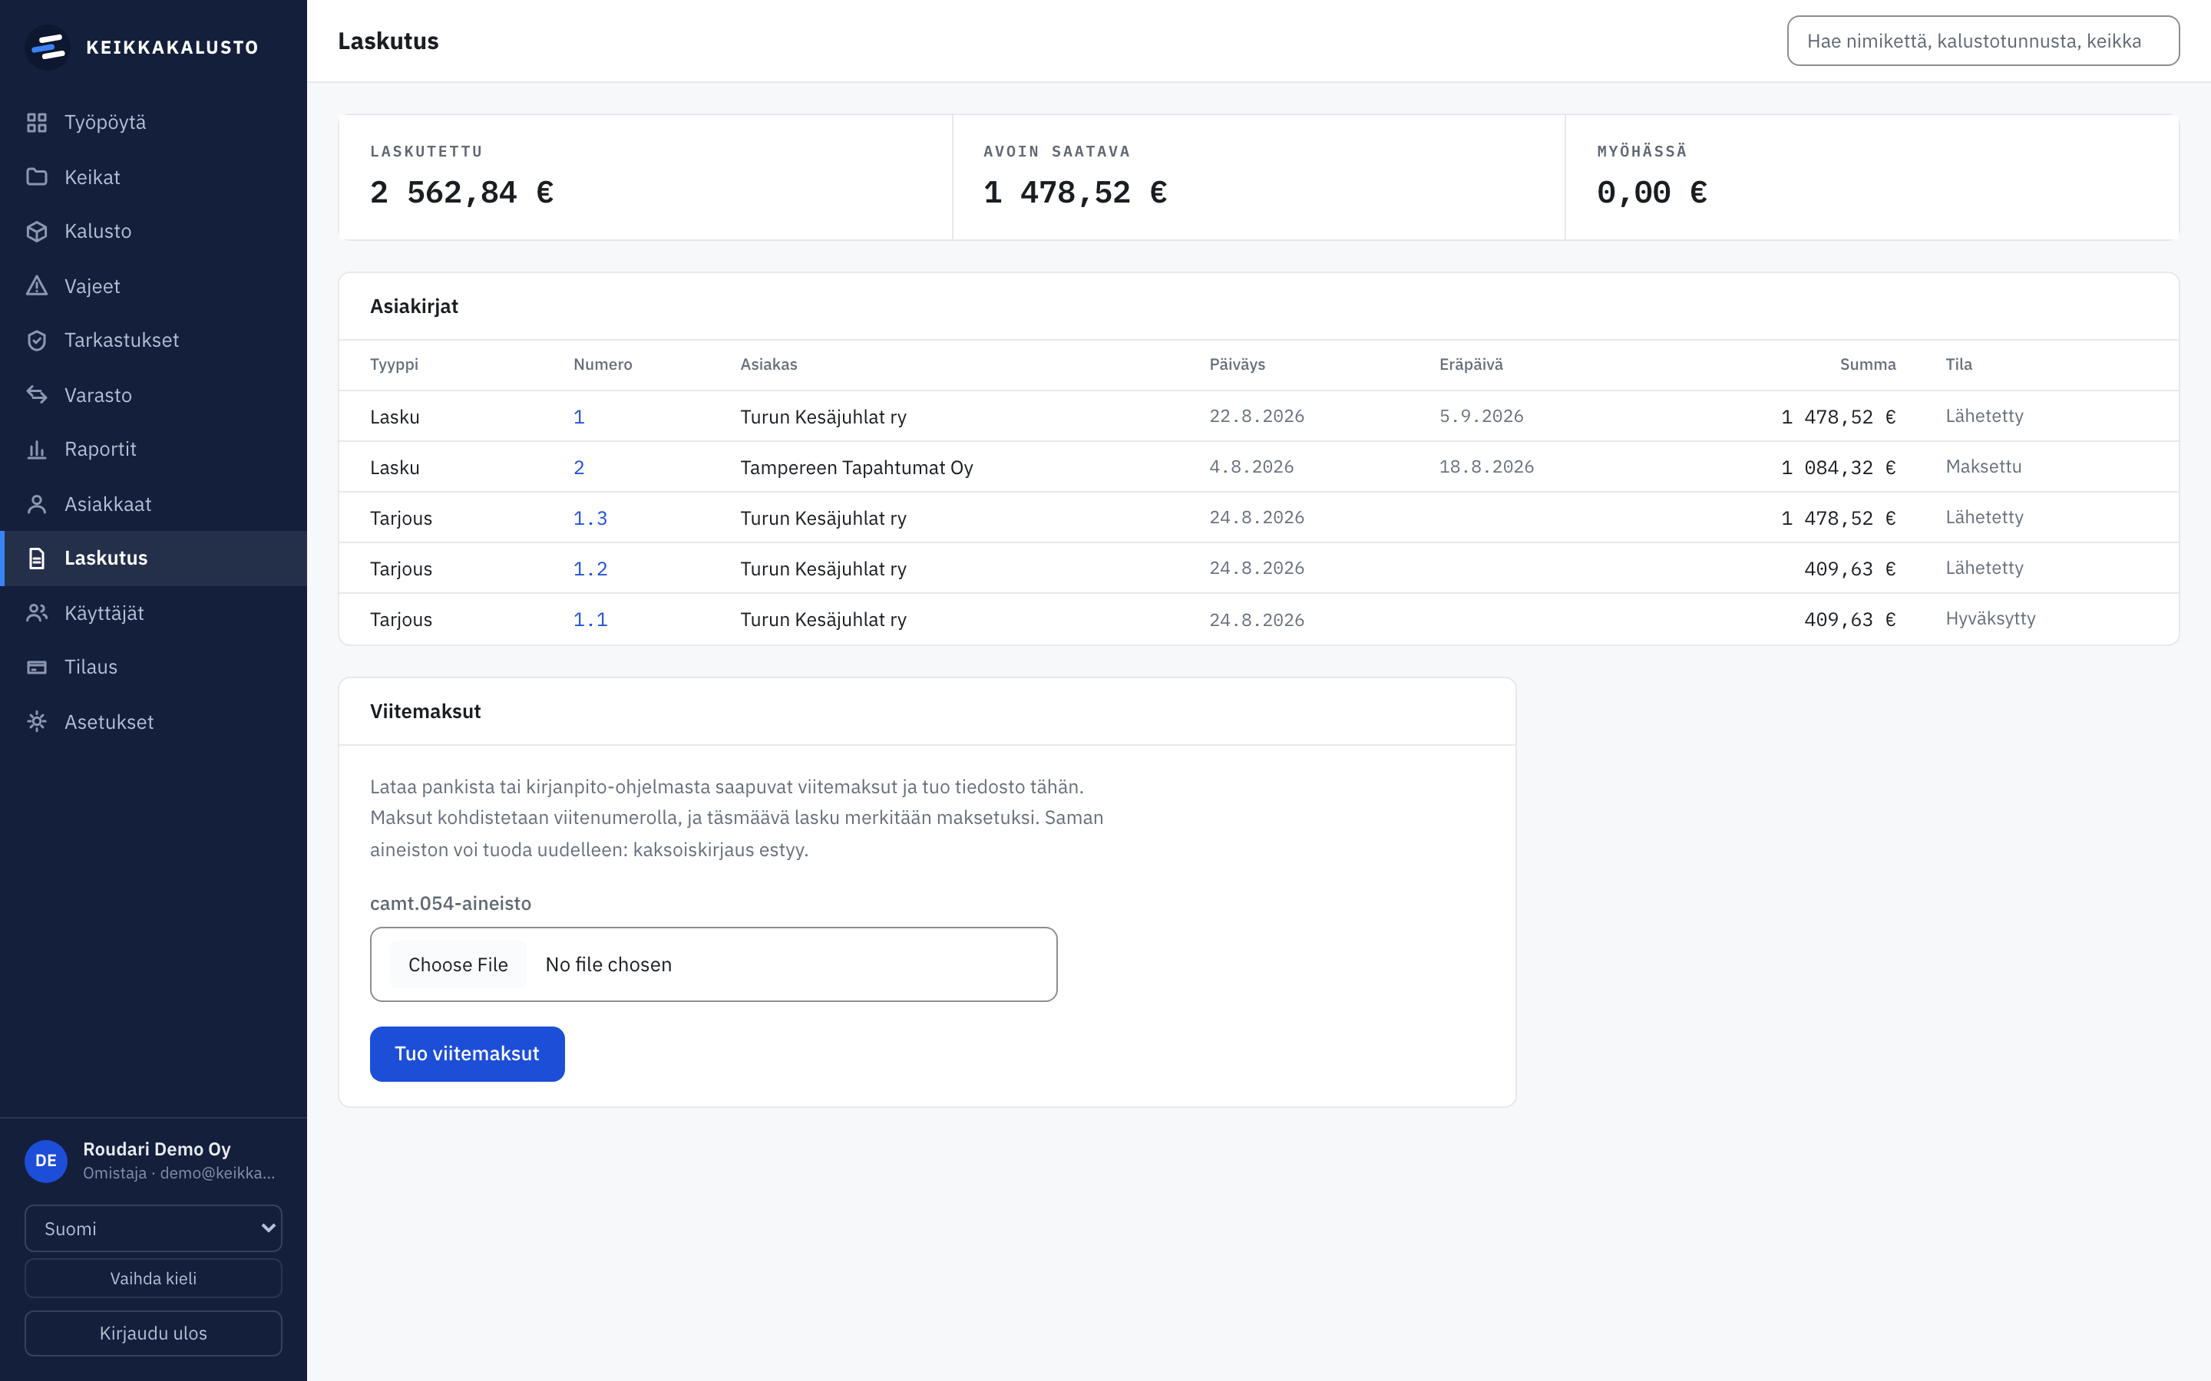
Task: Click the DE user avatar
Action: (46, 1161)
